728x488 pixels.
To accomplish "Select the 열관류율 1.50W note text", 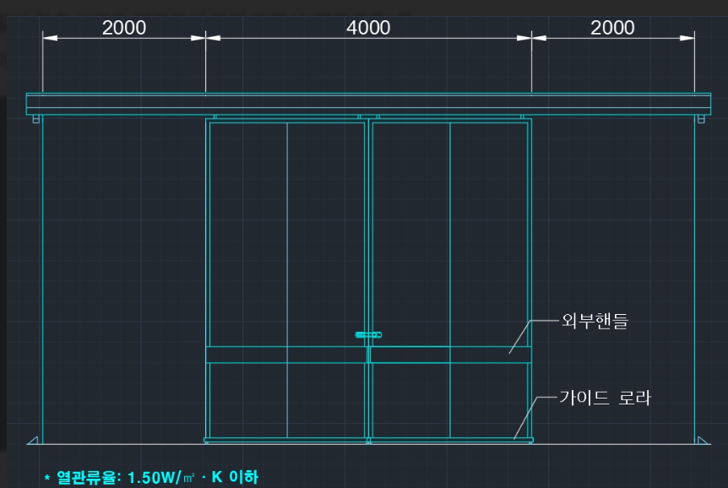I will [x=151, y=478].
